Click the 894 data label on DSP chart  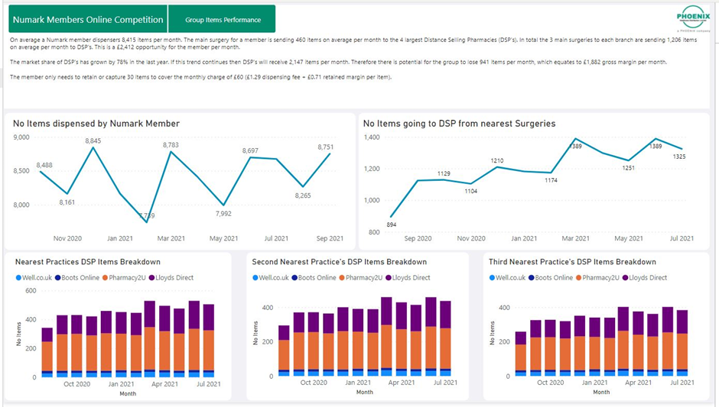click(392, 224)
